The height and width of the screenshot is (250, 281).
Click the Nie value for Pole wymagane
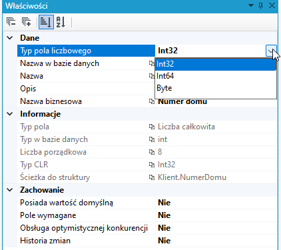click(164, 215)
